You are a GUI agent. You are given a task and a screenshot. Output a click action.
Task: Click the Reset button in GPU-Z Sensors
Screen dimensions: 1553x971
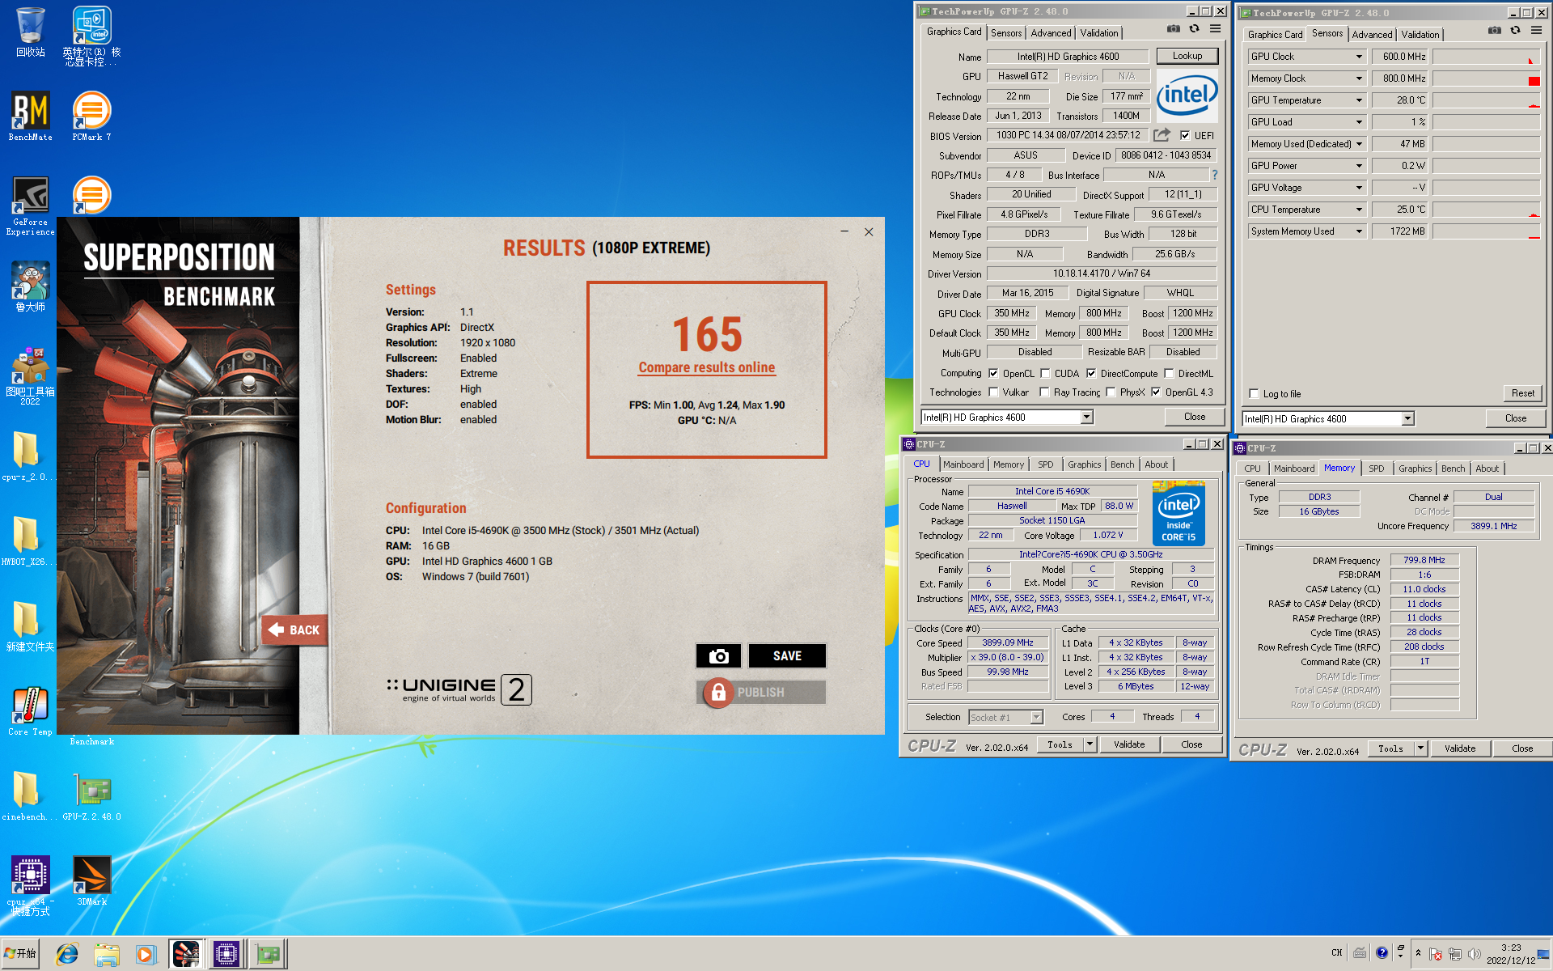1522,393
